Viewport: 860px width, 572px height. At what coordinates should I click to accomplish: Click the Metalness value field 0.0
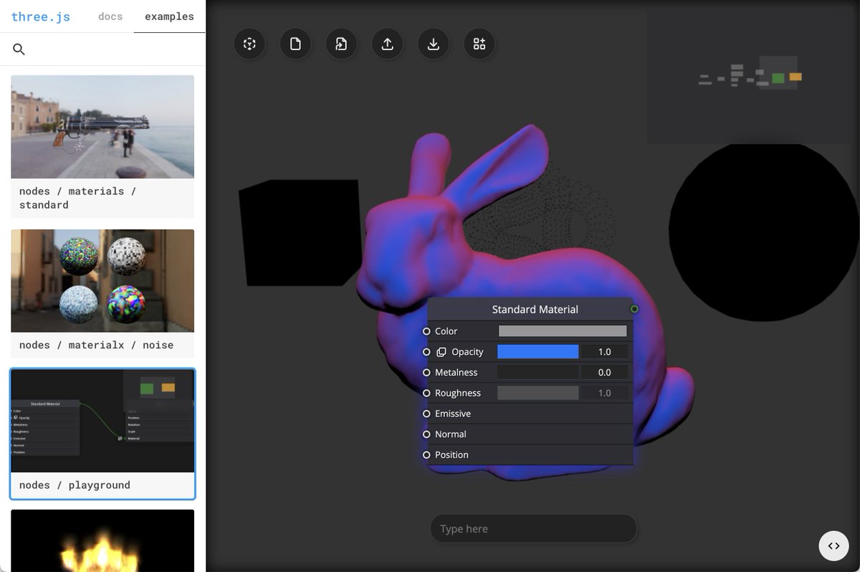[604, 373]
